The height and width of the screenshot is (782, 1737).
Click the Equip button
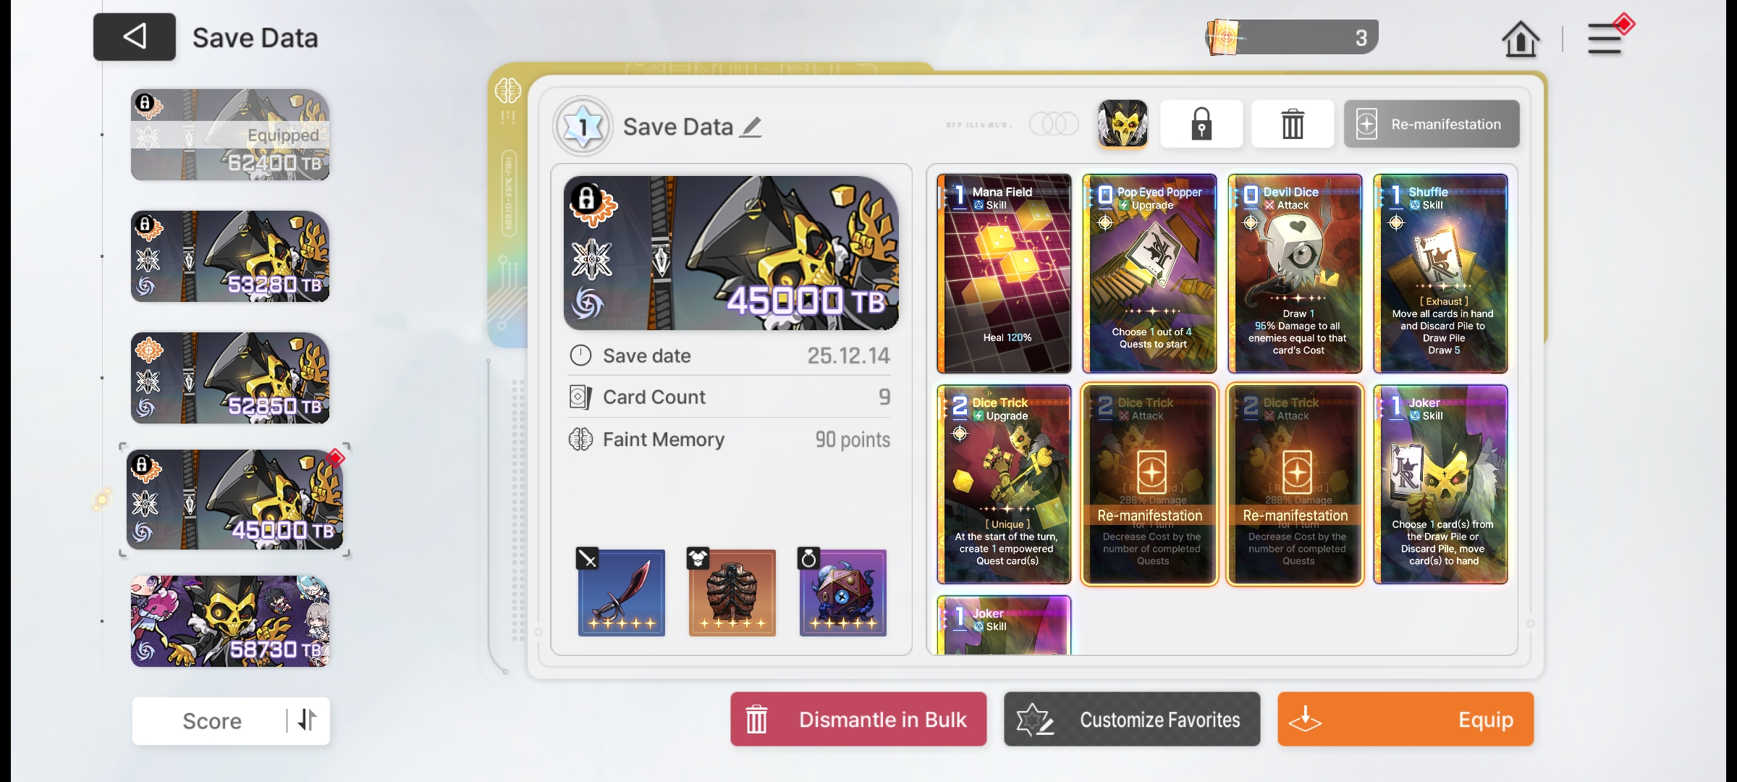coord(1406,719)
